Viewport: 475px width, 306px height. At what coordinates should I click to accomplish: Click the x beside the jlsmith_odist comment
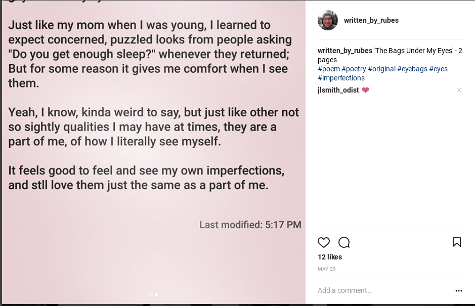tap(459, 90)
